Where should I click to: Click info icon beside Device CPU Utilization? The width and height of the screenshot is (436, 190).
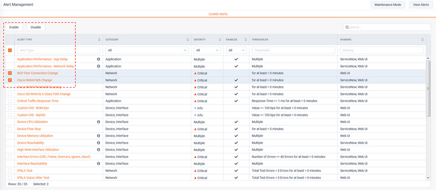(99, 122)
